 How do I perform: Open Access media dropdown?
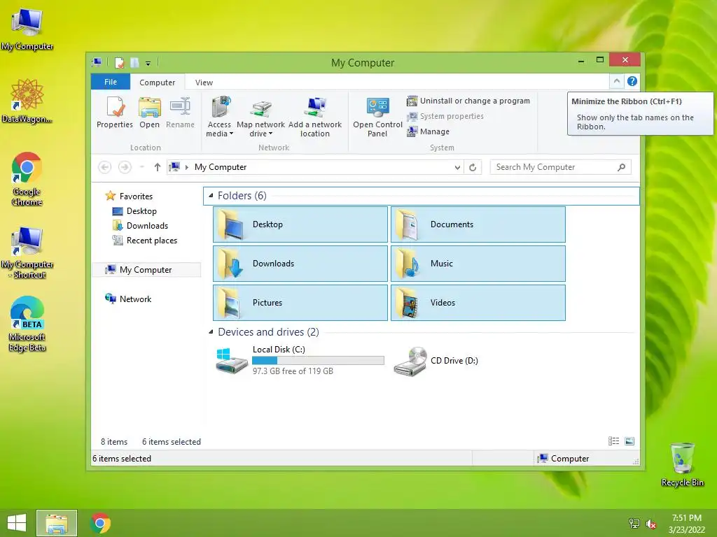pyautogui.click(x=219, y=117)
